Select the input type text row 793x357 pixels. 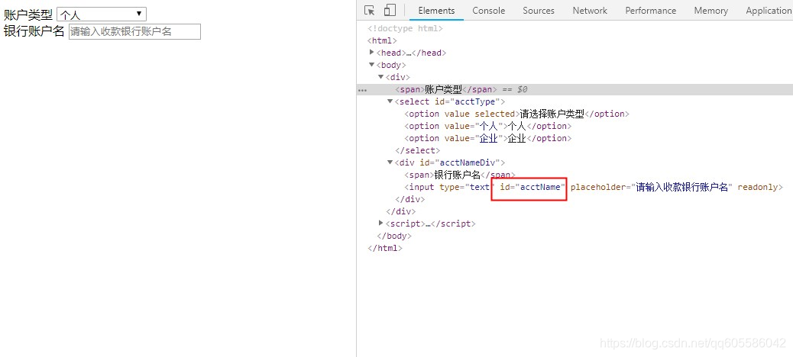coord(594,187)
